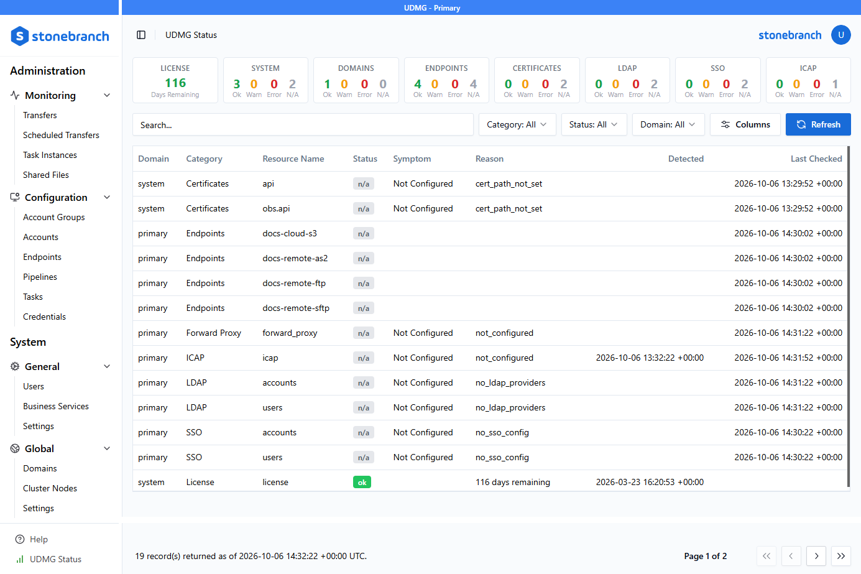Open the Category: All dropdown

click(x=517, y=124)
